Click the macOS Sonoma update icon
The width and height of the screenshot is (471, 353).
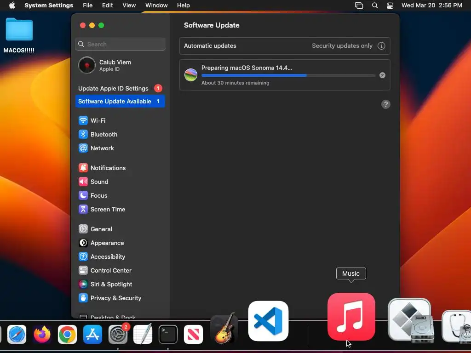point(191,75)
